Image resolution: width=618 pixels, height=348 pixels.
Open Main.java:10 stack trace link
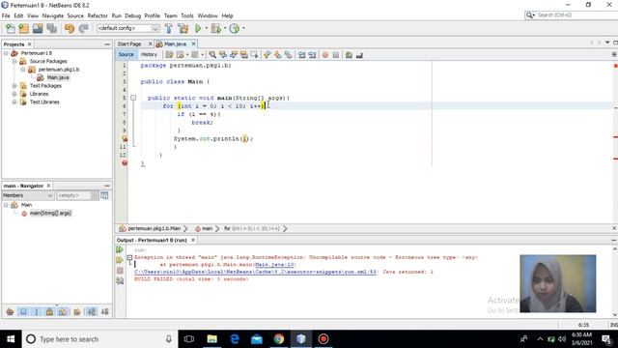click(x=274, y=264)
